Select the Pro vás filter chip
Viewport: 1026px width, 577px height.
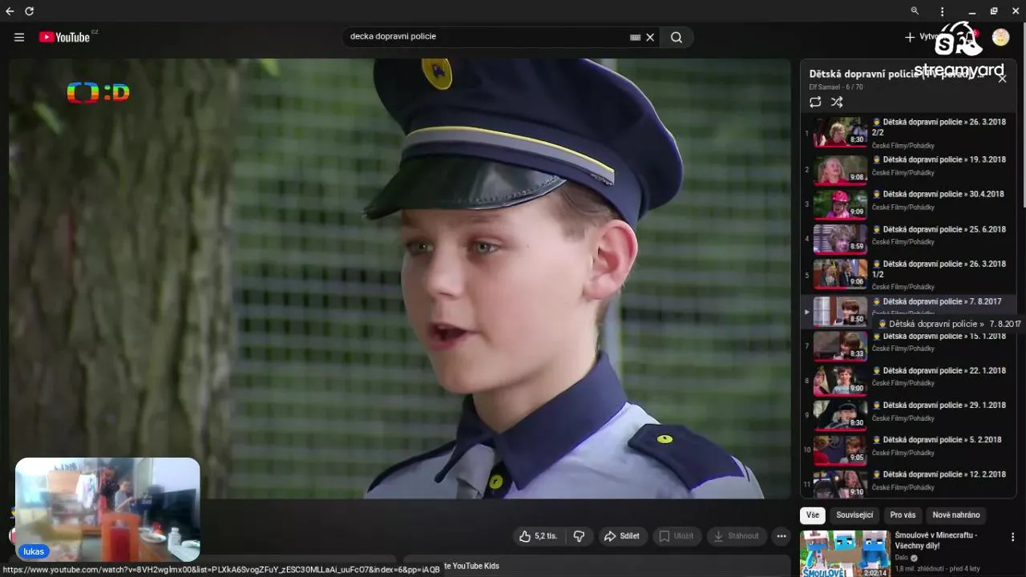click(903, 514)
